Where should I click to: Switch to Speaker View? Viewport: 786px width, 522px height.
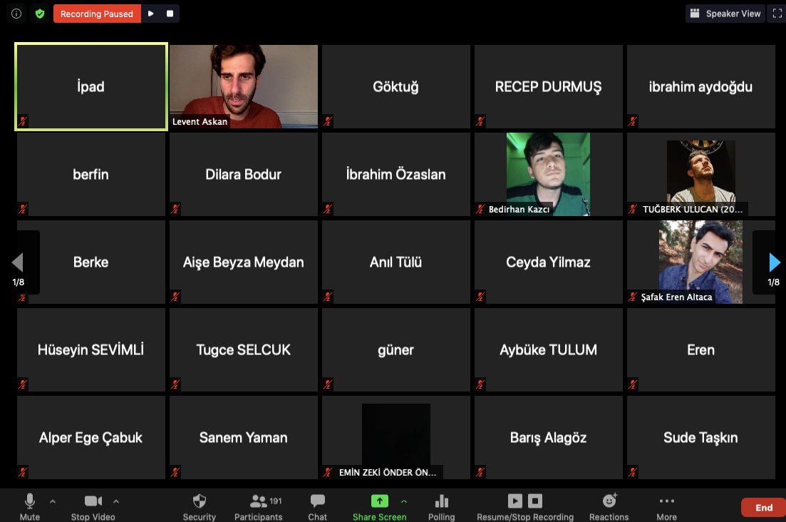[725, 14]
